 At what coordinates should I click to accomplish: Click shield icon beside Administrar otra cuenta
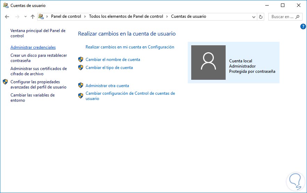click(81, 85)
